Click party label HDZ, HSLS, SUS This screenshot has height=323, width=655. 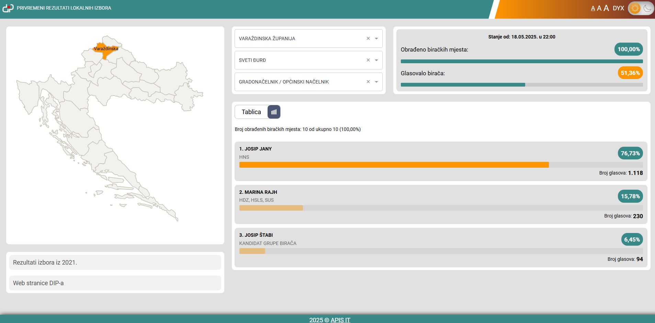click(257, 200)
